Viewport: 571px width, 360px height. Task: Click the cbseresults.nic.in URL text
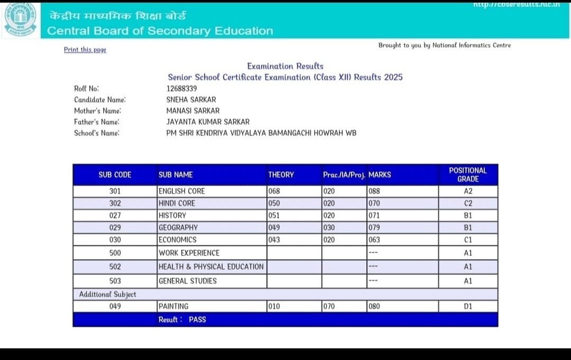(x=516, y=4)
